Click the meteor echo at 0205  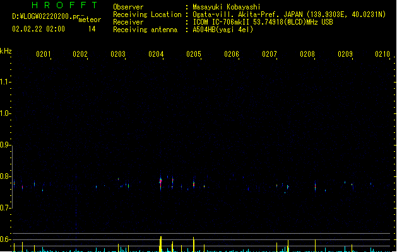pyautogui.click(x=194, y=184)
